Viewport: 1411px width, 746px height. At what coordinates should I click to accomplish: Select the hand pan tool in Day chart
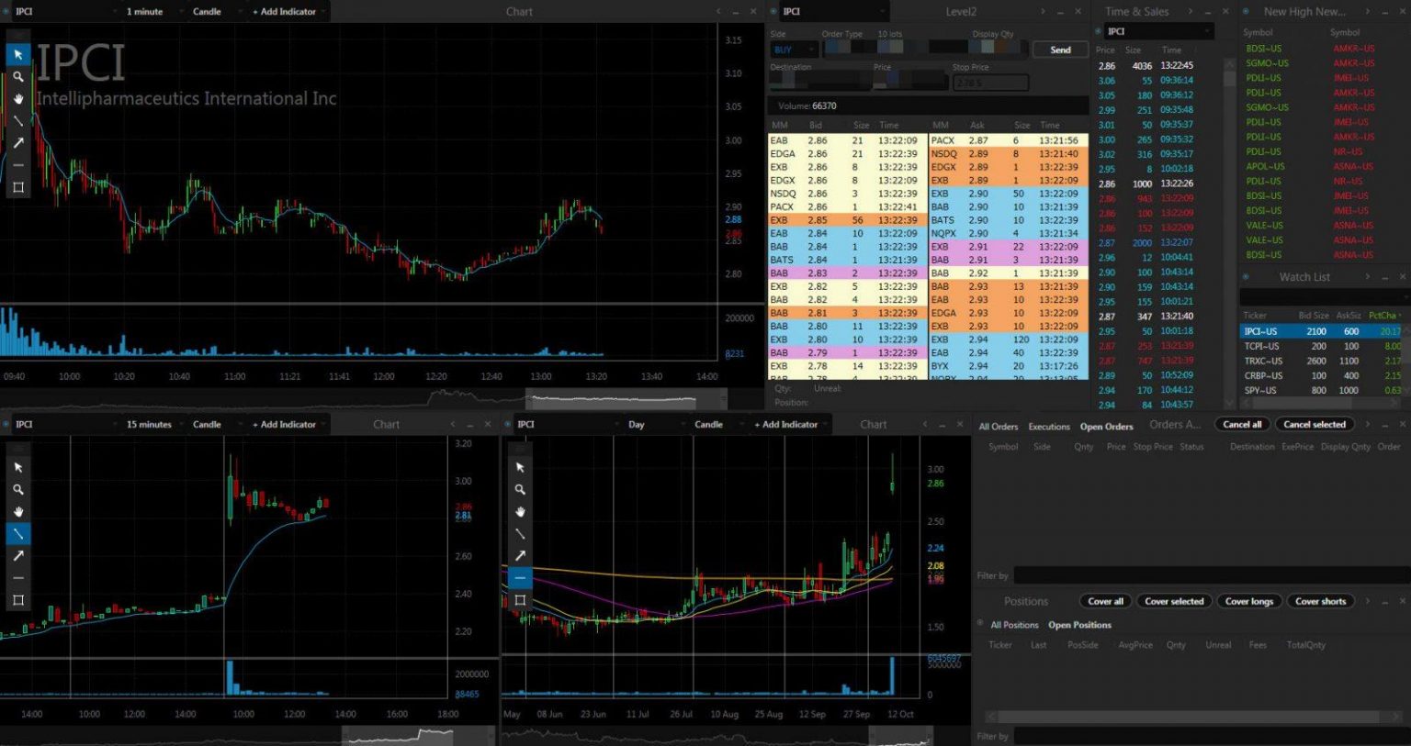pos(520,511)
